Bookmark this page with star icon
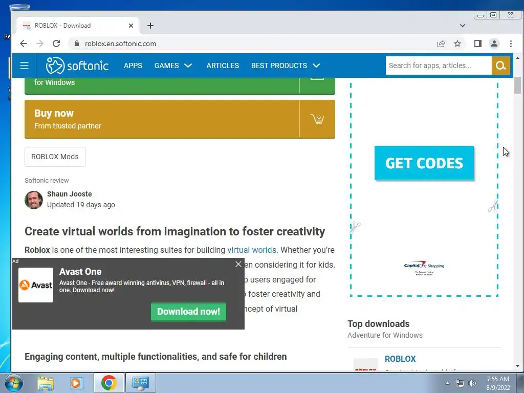This screenshot has height=393, width=524. 457,43
